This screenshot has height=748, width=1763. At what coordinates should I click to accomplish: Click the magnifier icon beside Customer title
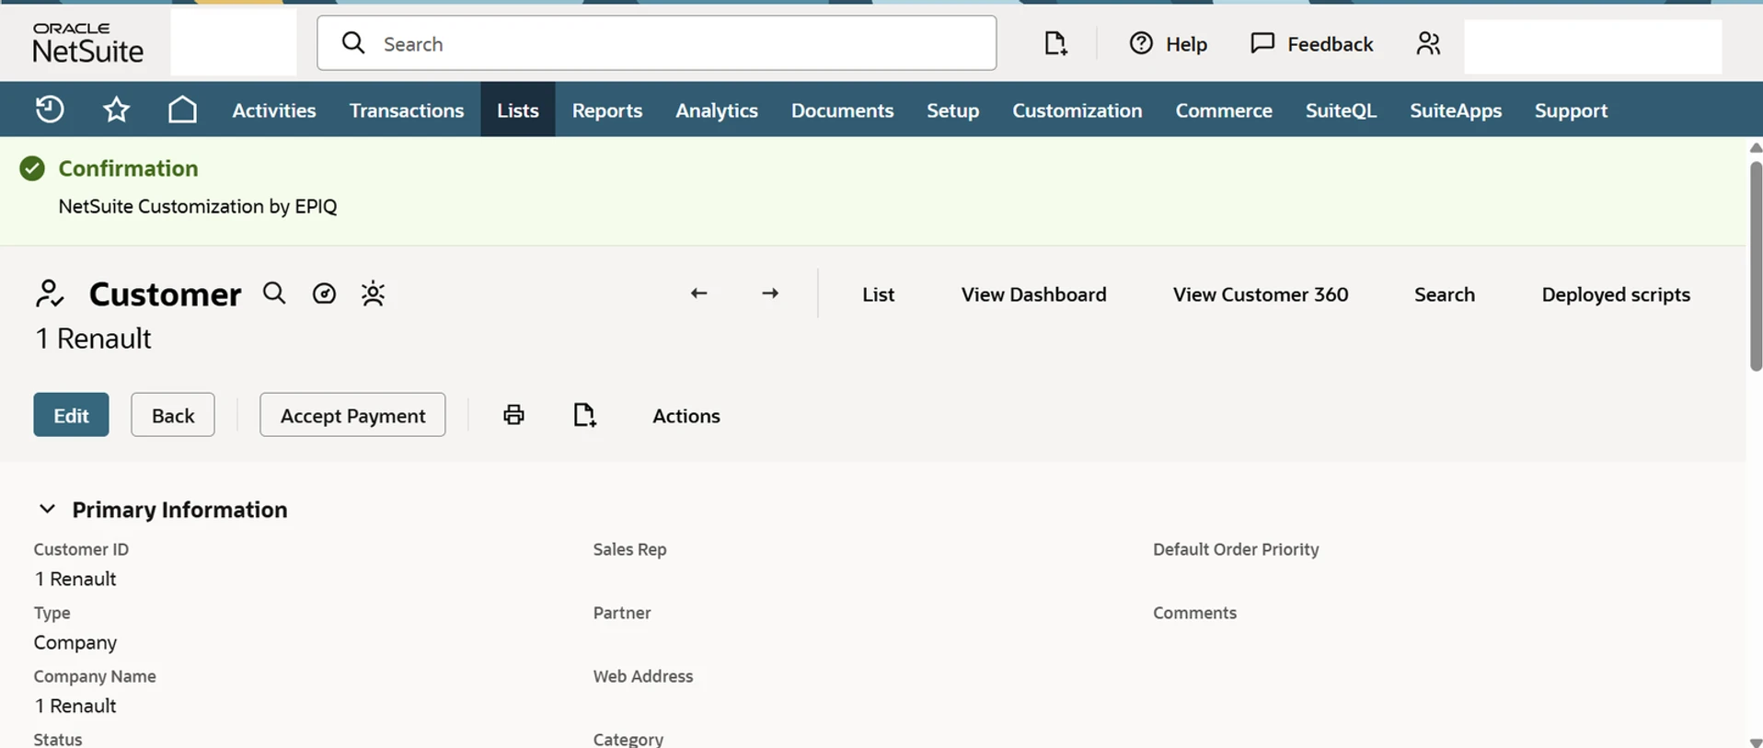pos(274,293)
